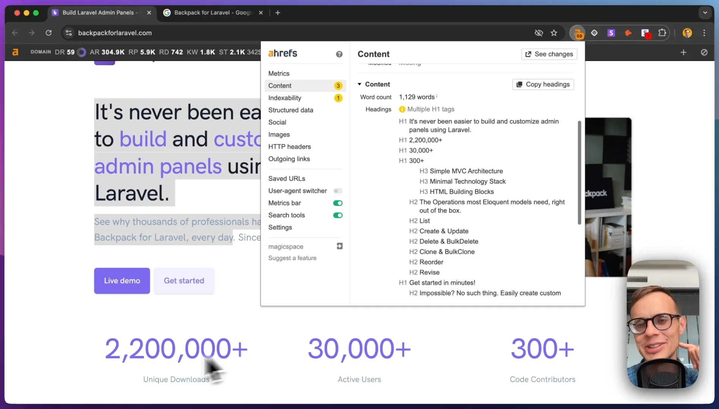Select Indexability in the Ahrefs sidebar
This screenshot has width=719, height=409.
(305, 98)
